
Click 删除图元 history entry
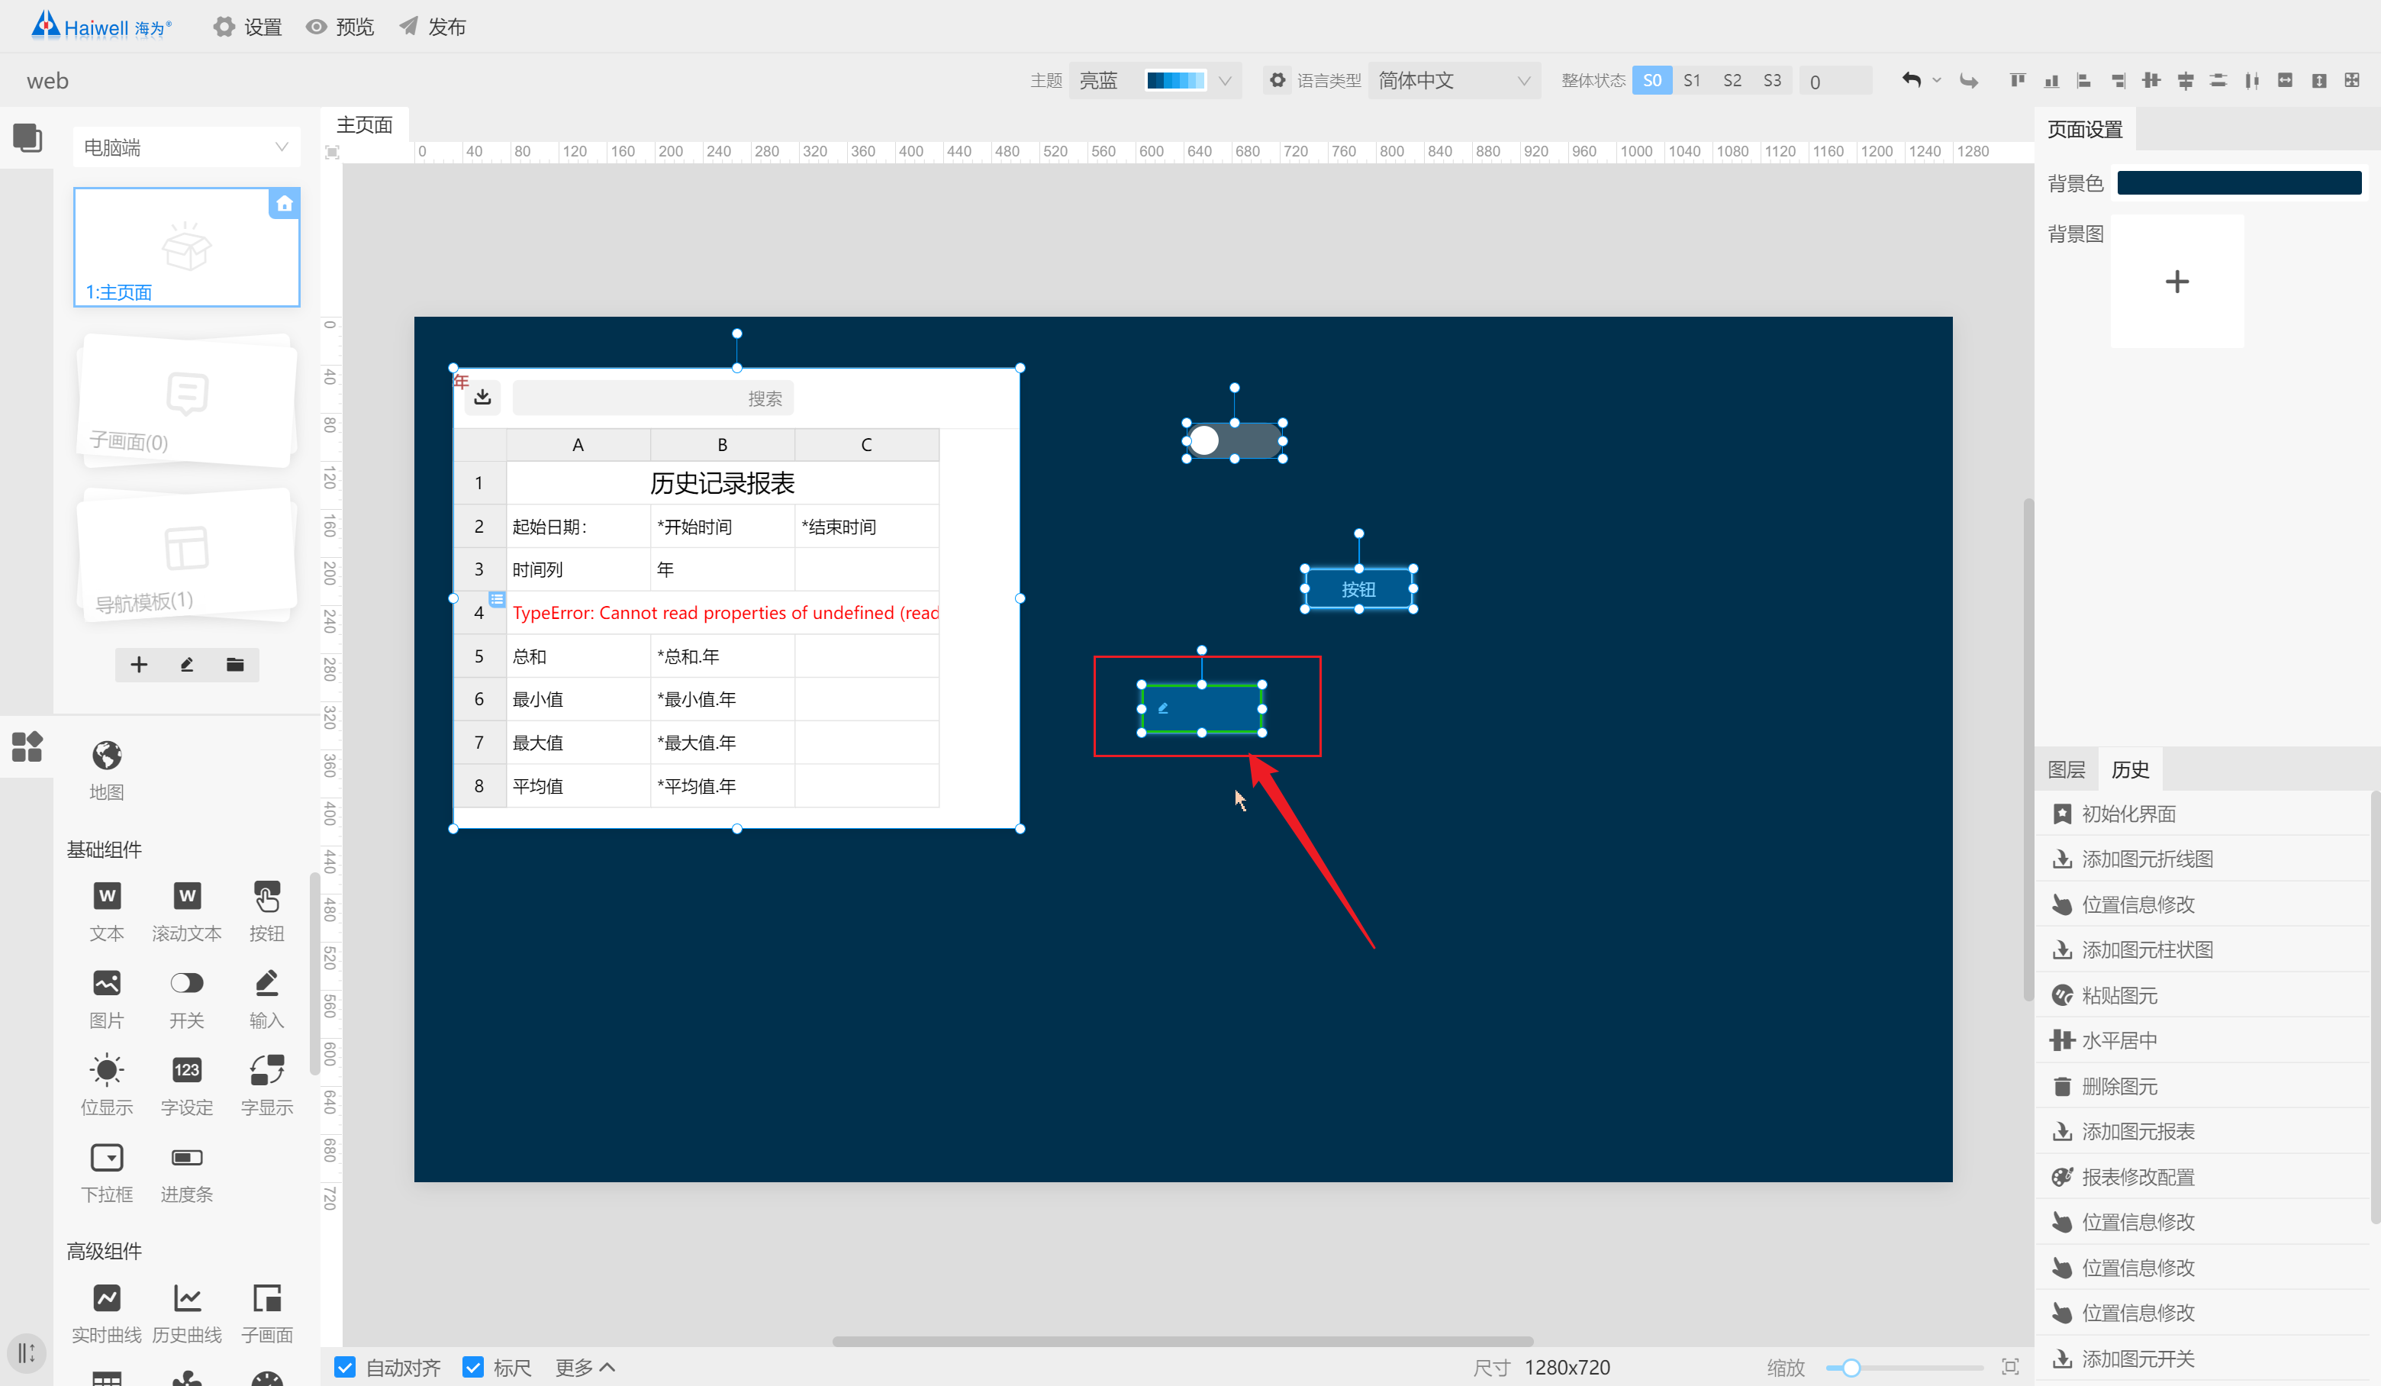(x=2204, y=1085)
